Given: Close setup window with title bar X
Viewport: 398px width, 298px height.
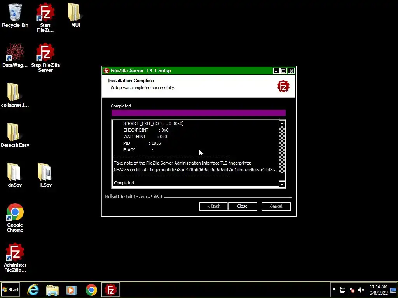Looking at the screenshot, I should (291, 71).
